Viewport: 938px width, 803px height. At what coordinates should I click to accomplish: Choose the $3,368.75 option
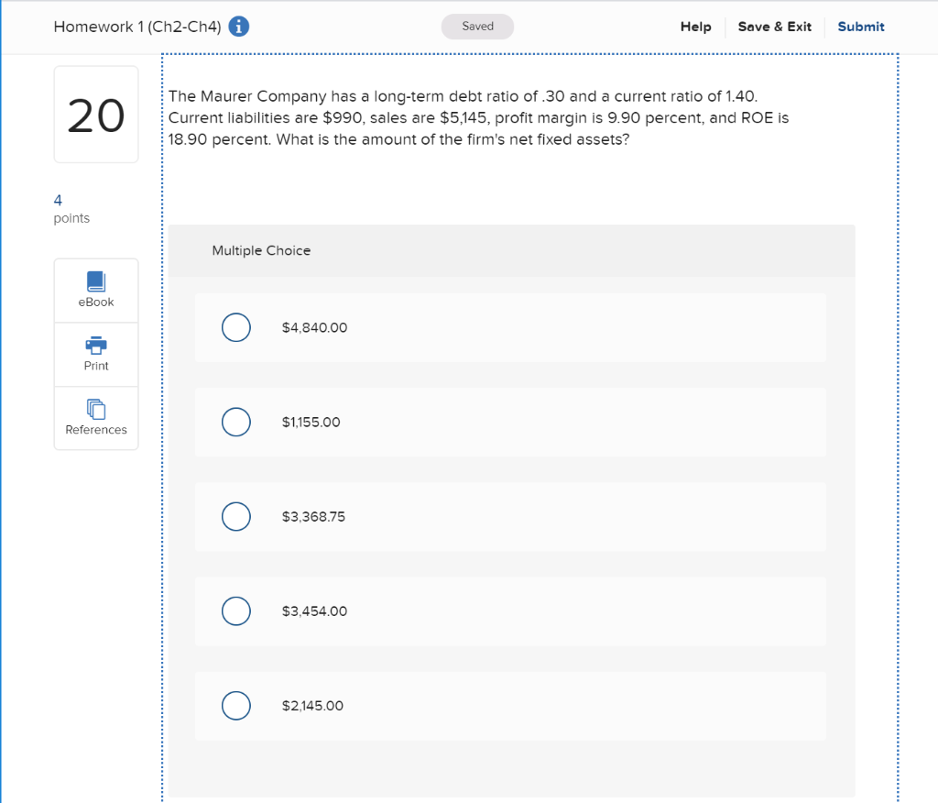pyautogui.click(x=235, y=516)
